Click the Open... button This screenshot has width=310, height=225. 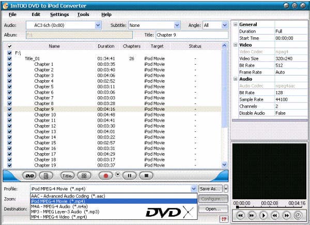pos(213,209)
